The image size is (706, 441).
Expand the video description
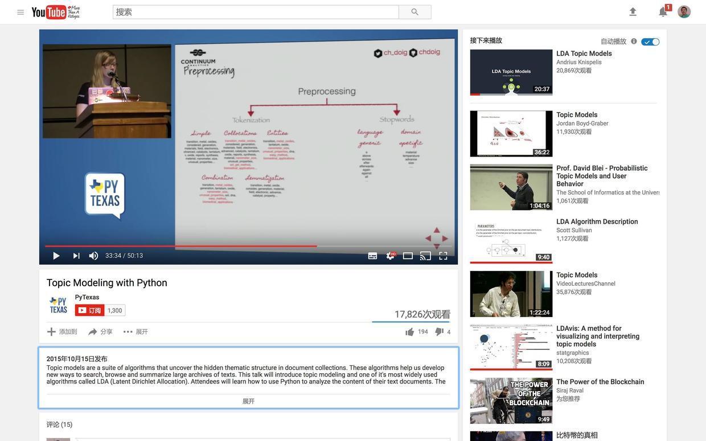pos(248,401)
